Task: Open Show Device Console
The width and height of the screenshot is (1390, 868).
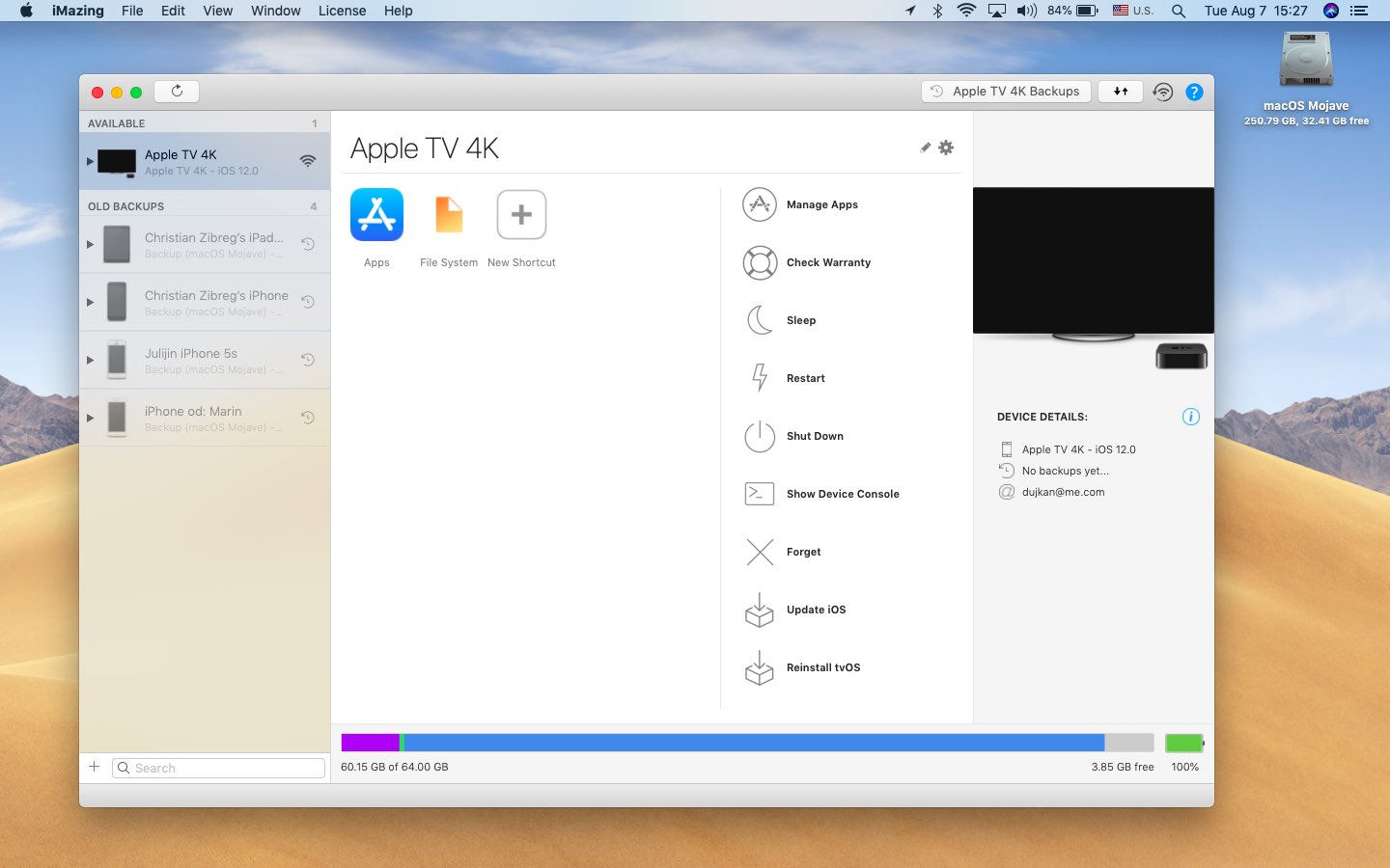Action: [x=842, y=494]
